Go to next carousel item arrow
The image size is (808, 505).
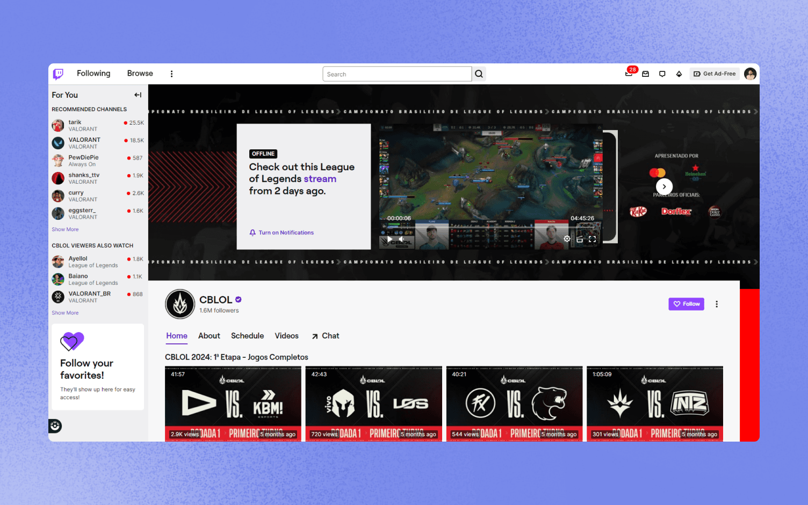coord(665,186)
